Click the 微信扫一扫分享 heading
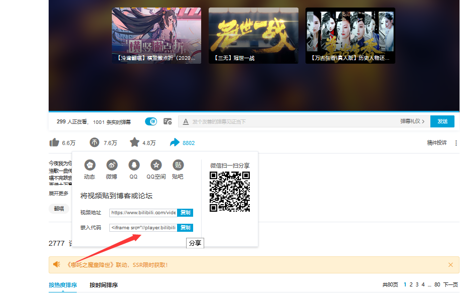The width and height of the screenshot is (460, 299). tap(230, 166)
